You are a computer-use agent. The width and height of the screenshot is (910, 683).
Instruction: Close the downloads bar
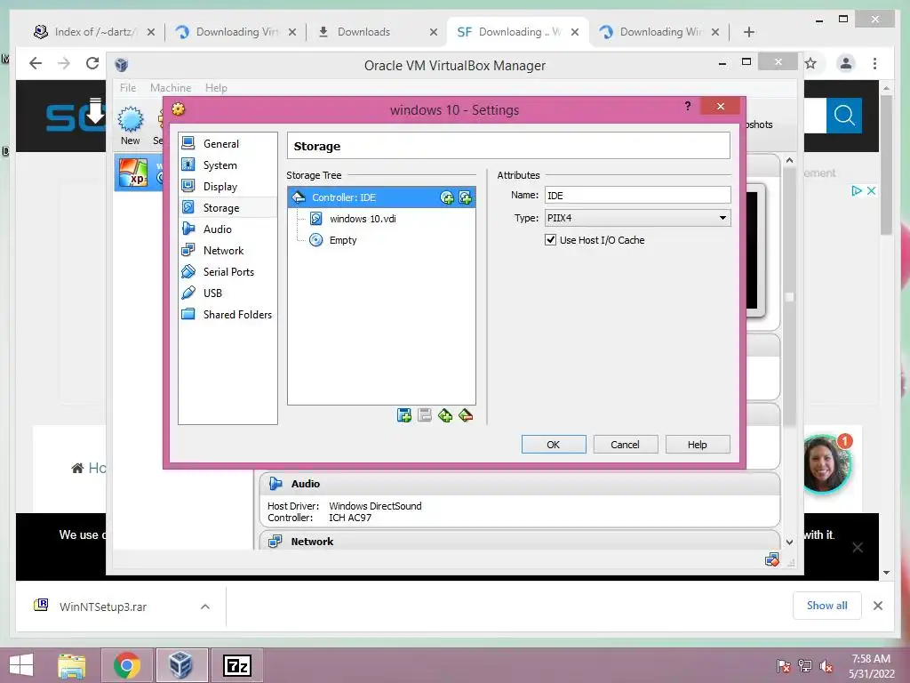[x=877, y=606]
